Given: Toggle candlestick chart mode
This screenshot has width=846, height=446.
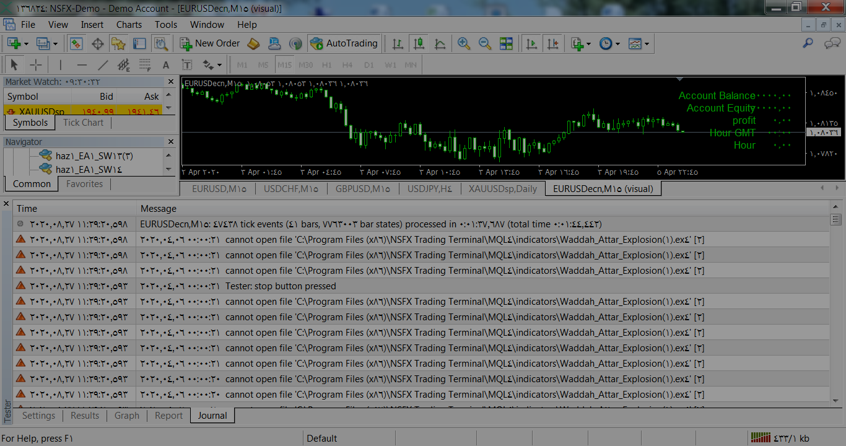Looking at the screenshot, I should 419,43.
